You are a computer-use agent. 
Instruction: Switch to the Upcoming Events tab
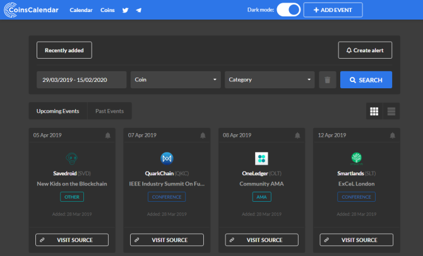pyautogui.click(x=57, y=111)
